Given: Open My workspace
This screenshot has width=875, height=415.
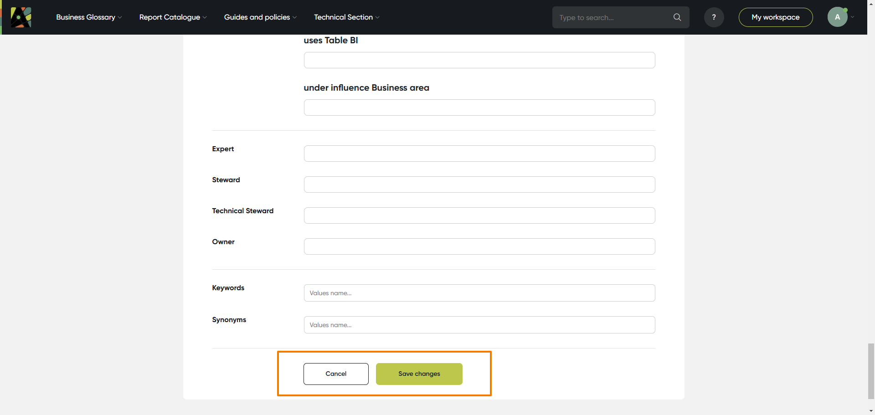Looking at the screenshot, I should tap(775, 17).
